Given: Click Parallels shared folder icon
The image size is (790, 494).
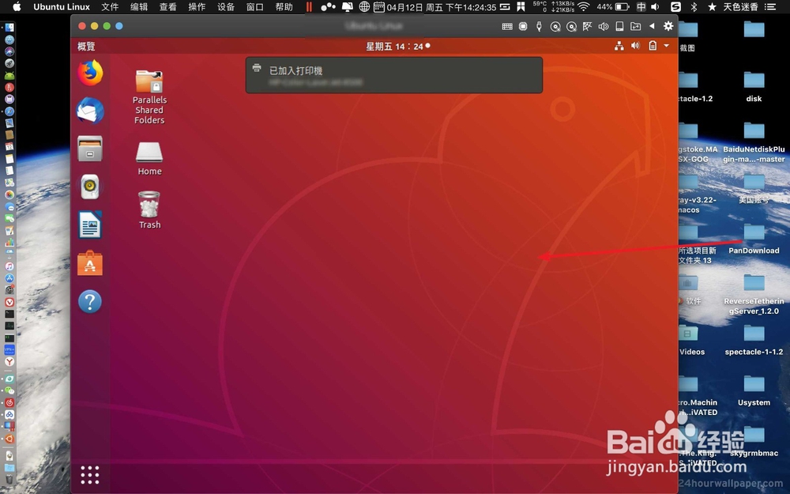Looking at the screenshot, I should click(636, 26).
